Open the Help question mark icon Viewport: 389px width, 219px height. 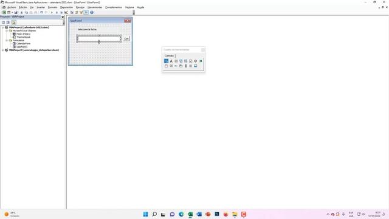92,12
